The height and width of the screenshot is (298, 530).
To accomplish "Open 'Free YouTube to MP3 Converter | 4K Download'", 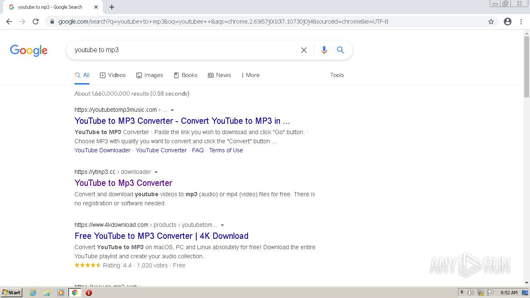I will [161, 236].
